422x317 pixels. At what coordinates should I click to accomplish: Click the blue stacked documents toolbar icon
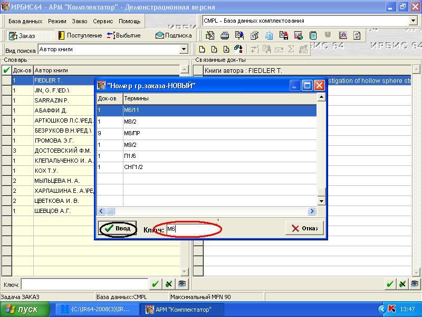(x=269, y=35)
